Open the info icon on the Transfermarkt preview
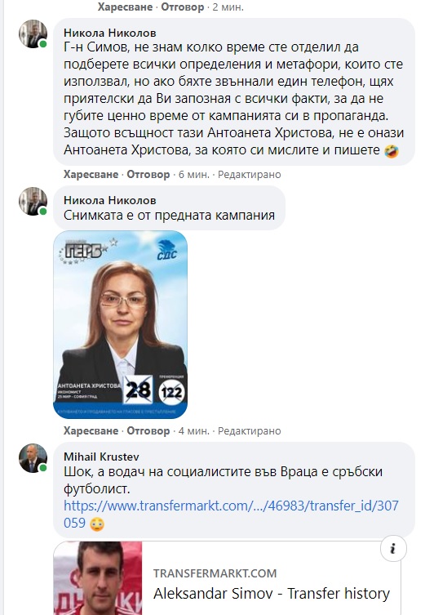 tap(393, 548)
